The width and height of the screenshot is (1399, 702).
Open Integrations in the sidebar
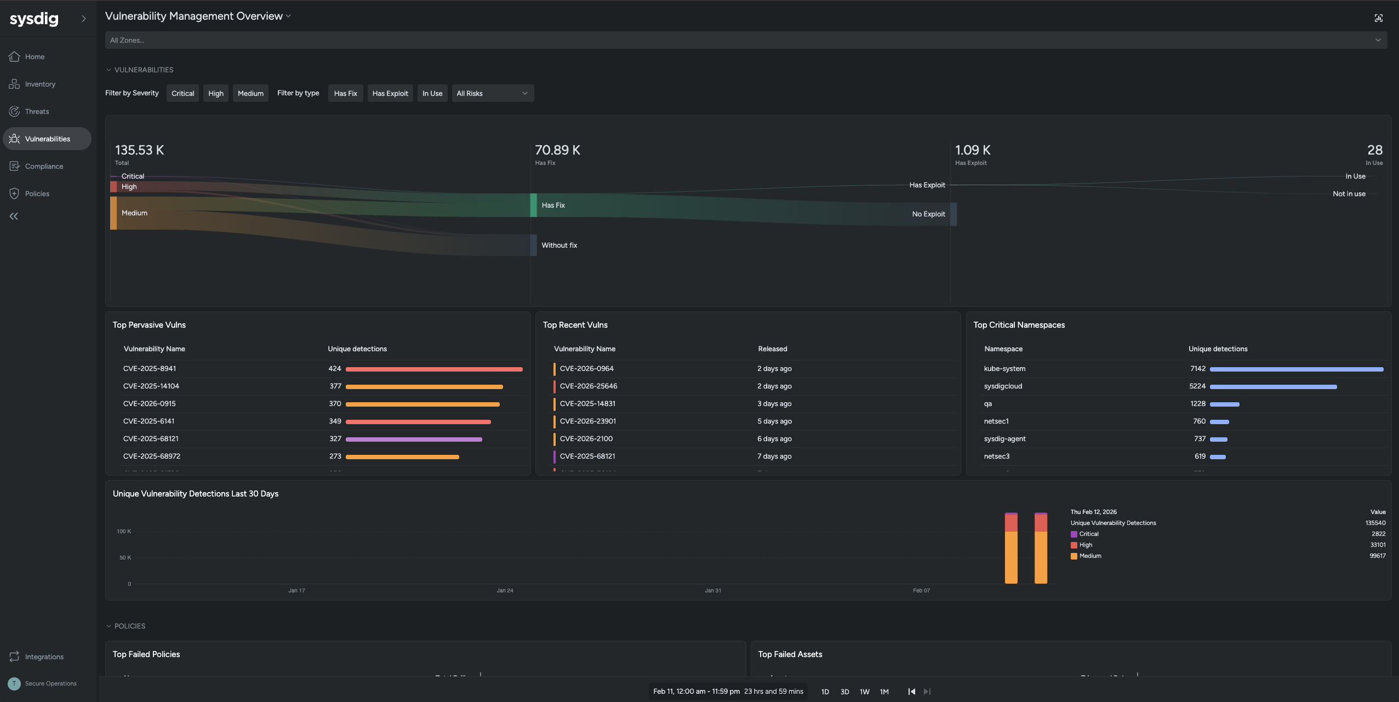click(x=15, y=657)
